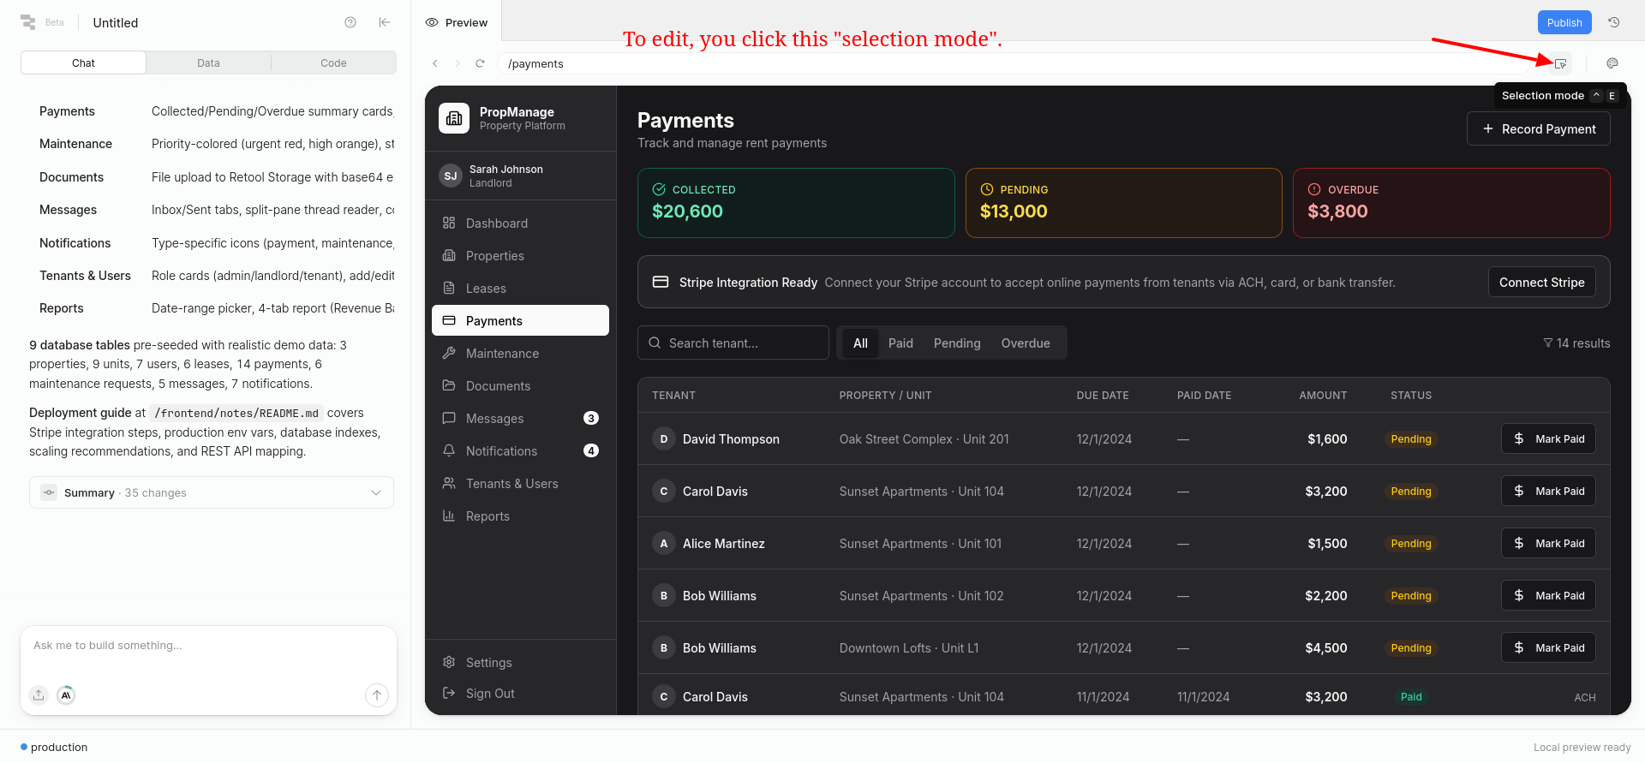1645x763 pixels.
Task: Click the AI model selector icon in chat box
Action: [x=66, y=695]
